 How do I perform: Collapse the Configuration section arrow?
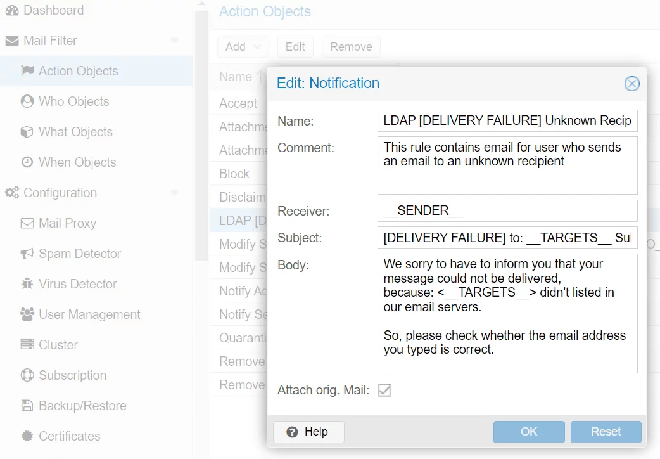tap(175, 193)
